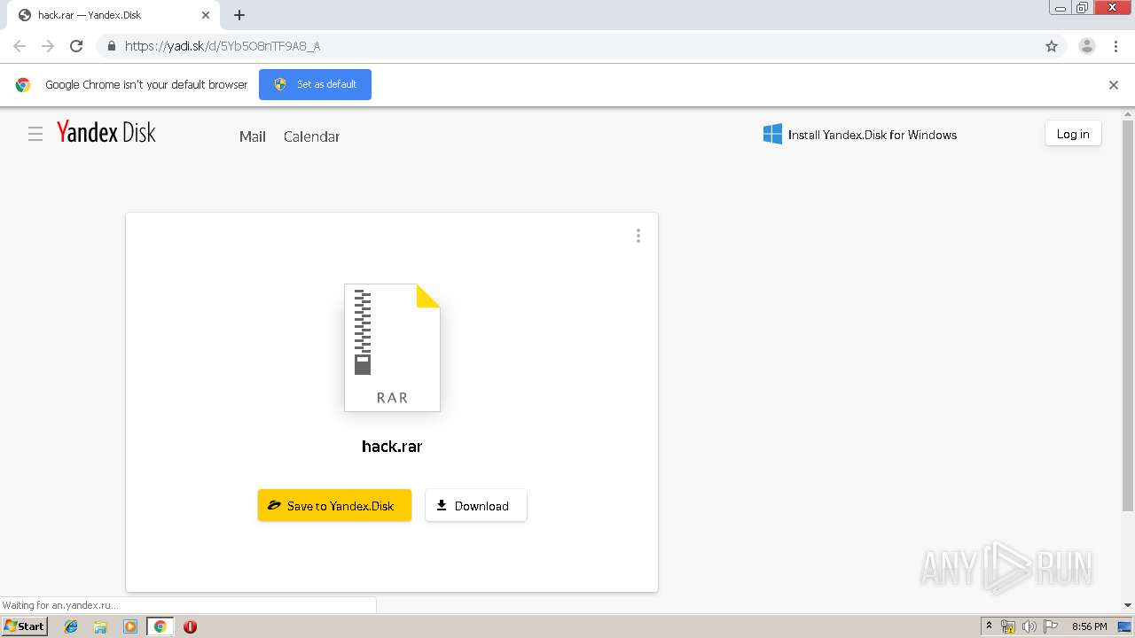Bookmark this page with the star icon

[x=1052, y=46]
